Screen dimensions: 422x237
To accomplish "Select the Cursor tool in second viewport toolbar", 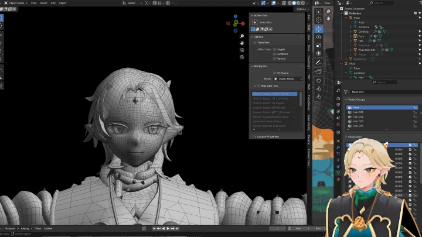I will click(319, 20).
